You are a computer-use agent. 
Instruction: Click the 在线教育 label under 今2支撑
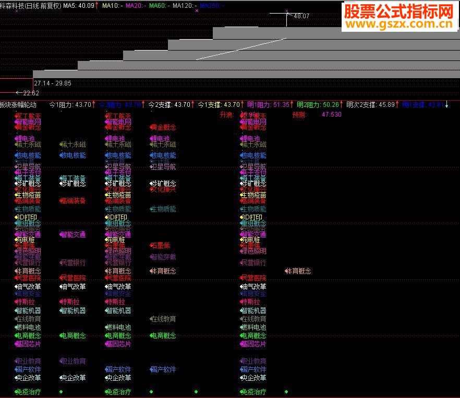point(163,319)
